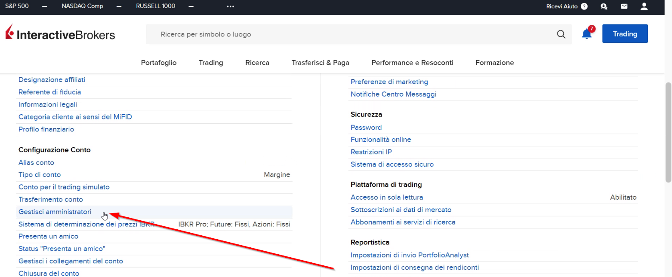
Task: Open the Performance e Resoconti menu
Action: [x=412, y=63]
